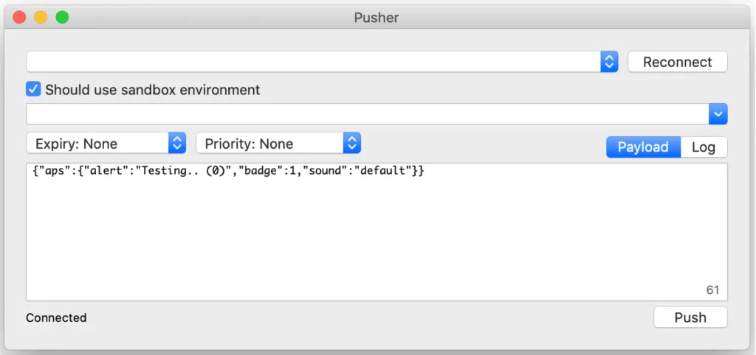Click the Connected status label
756x355 pixels.
tap(56, 318)
